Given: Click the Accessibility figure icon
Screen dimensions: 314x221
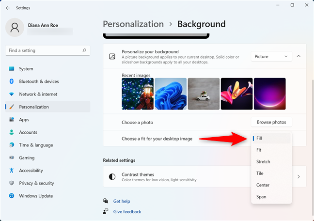Looking at the screenshot, I should tap(12, 170).
